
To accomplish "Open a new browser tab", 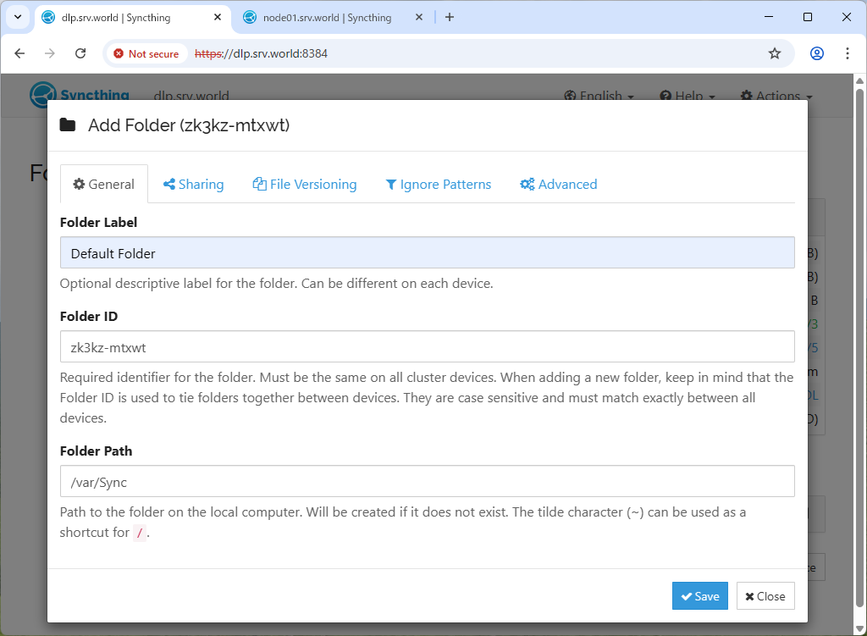I will (450, 17).
